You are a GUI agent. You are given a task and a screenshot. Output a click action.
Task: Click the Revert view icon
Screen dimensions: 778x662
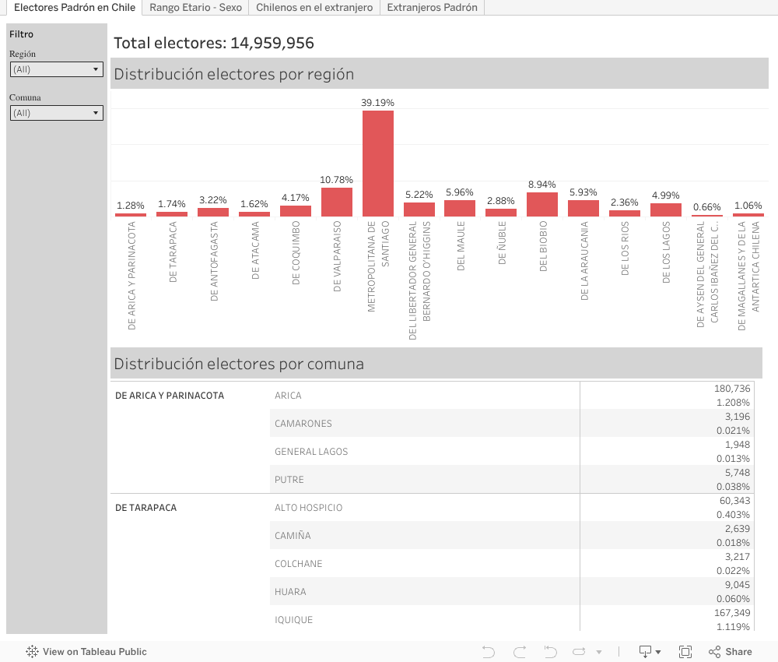pyautogui.click(x=551, y=652)
